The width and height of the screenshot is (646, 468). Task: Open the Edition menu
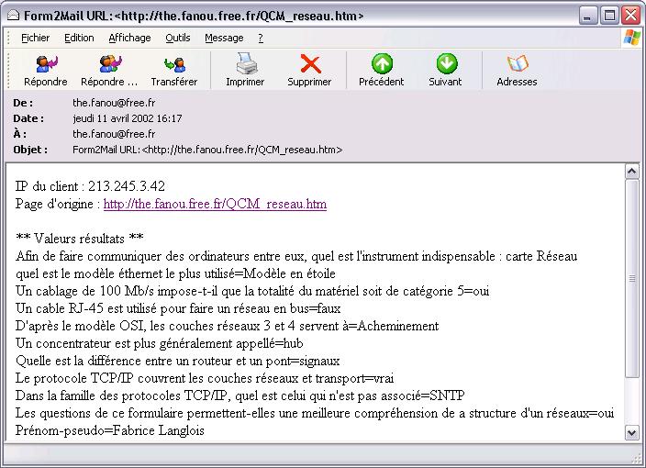pyautogui.click(x=79, y=38)
